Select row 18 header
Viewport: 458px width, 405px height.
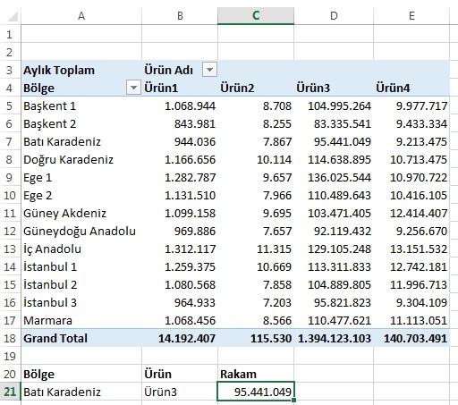click(x=10, y=338)
